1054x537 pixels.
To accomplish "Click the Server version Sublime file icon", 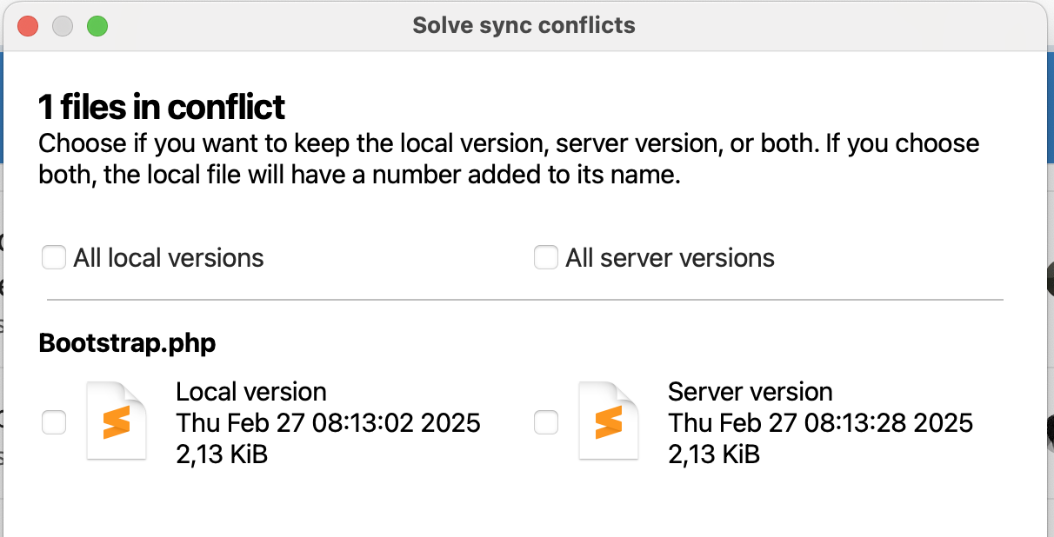I will (x=609, y=422).
